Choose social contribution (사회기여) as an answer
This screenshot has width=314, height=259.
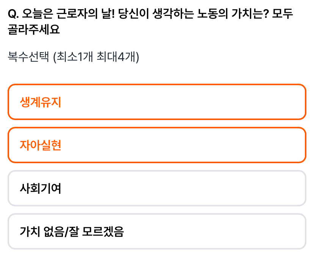157,188
